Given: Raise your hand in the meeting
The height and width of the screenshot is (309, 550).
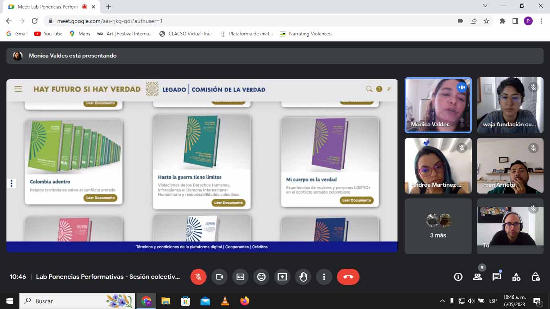Looking at the screenshot, I should click(x=303, y=277).
